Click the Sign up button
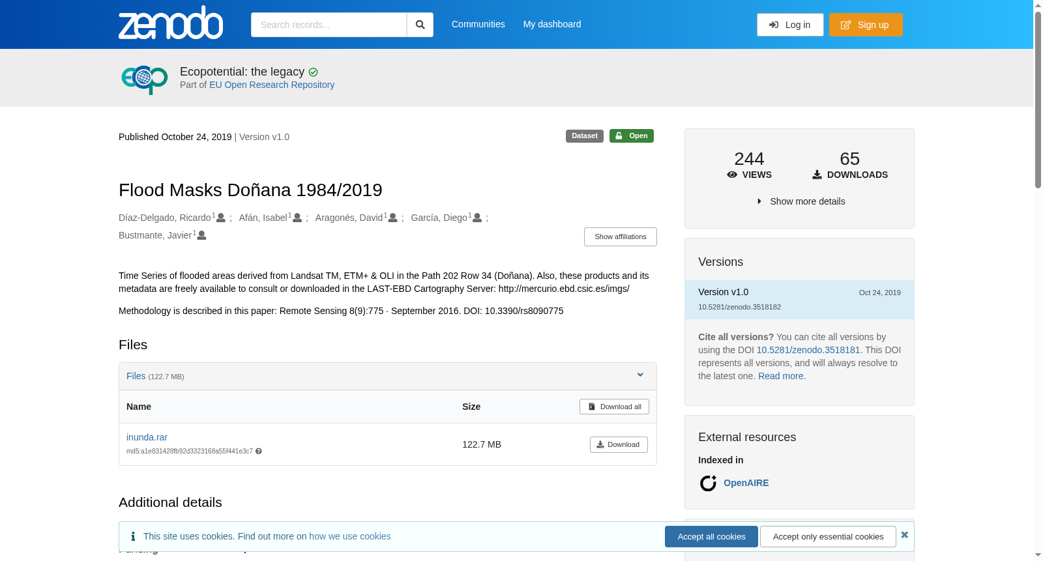This screenshot has width=1043, height=561. tap(866, 25)
